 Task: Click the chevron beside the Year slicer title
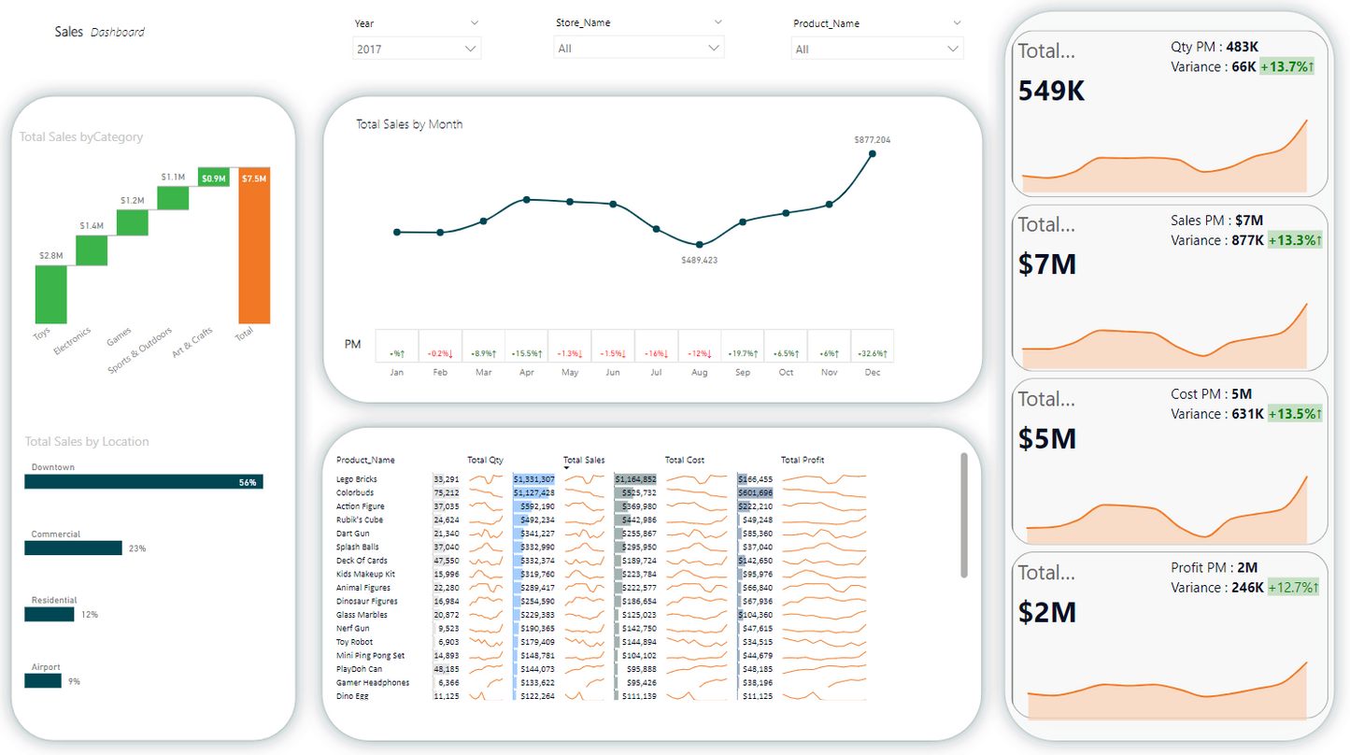[475, 22]
